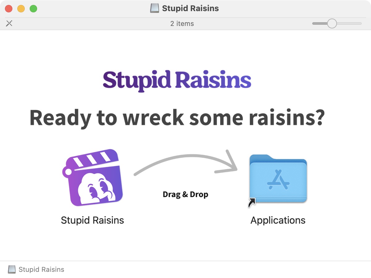Click the 'Applications' label under the folder
Viewport: 371px width, 278px height.
[278, 220]
